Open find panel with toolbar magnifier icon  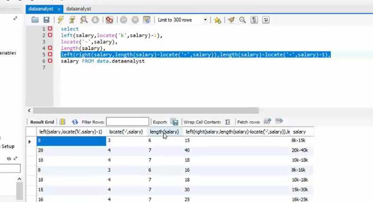point(242,20)
